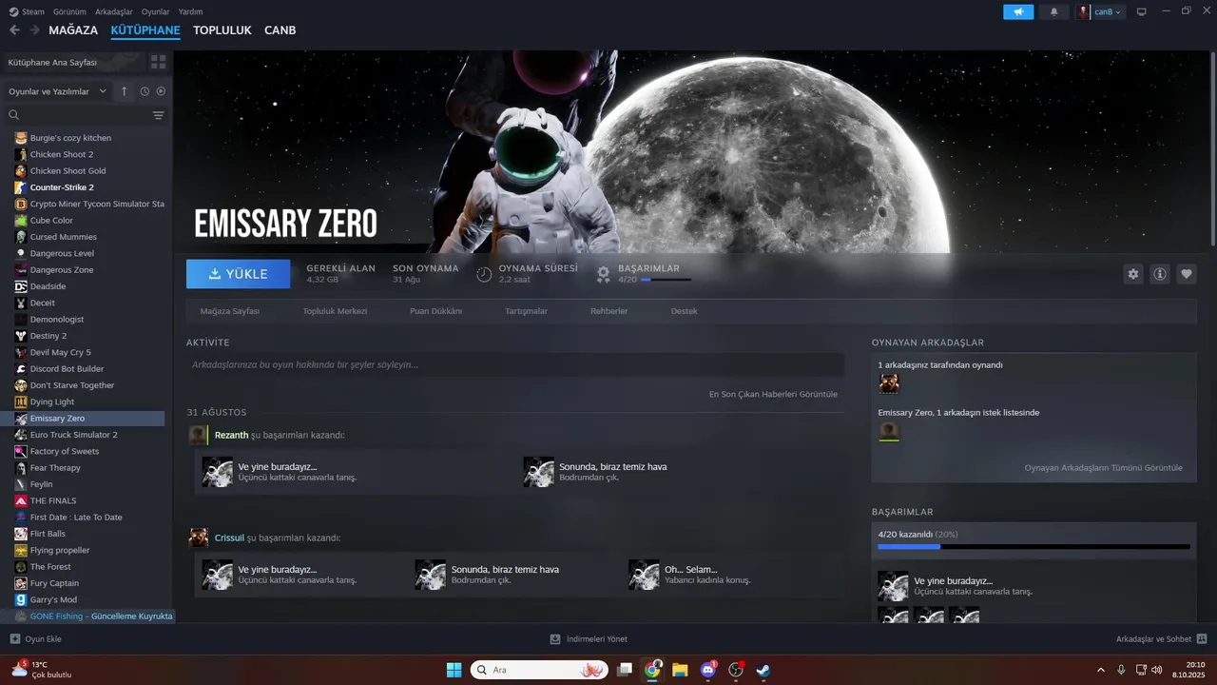Open the Yardım menu

pyautogui.click(x=191, y=11)
